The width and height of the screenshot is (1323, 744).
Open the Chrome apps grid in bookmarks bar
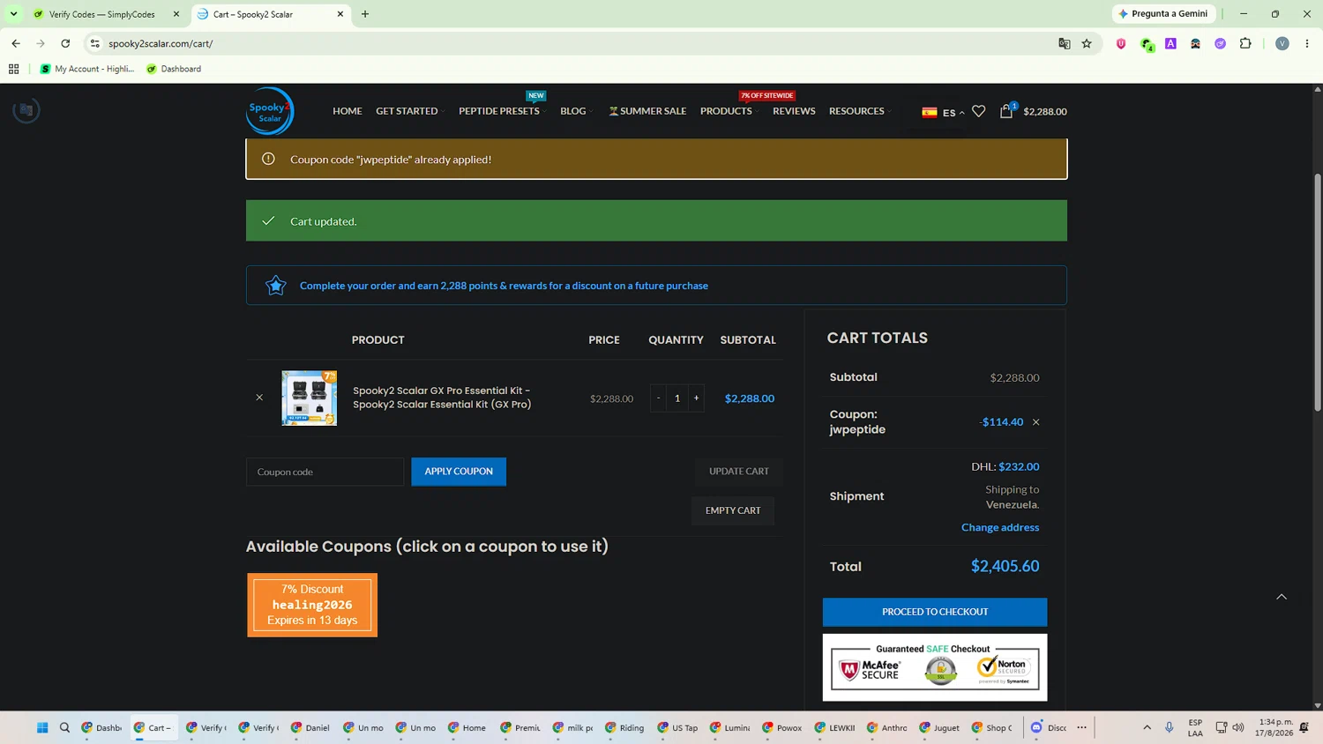[14, 69]
